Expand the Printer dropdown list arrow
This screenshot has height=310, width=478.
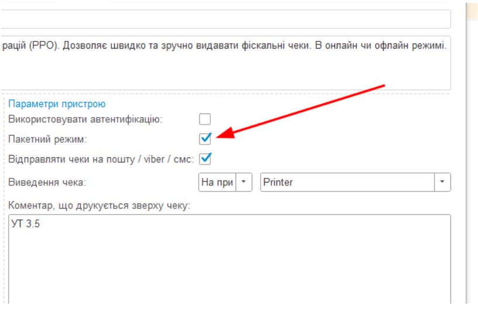(x=442, y=182)
